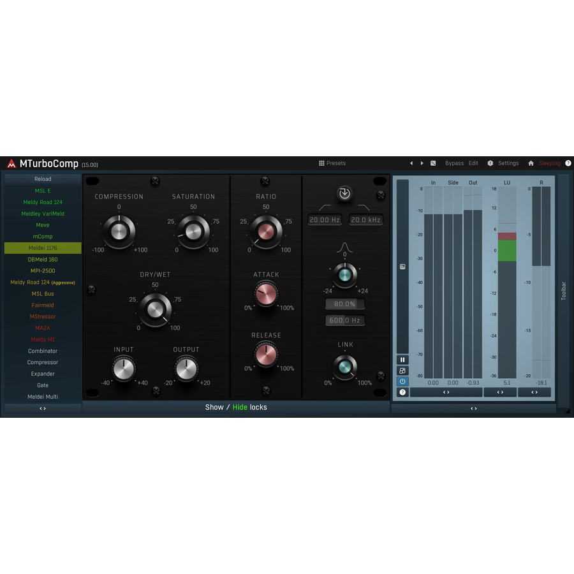Click the lock icon below Input/Output knobs
This screenshot has height=574, width=574.
[156, 390]
